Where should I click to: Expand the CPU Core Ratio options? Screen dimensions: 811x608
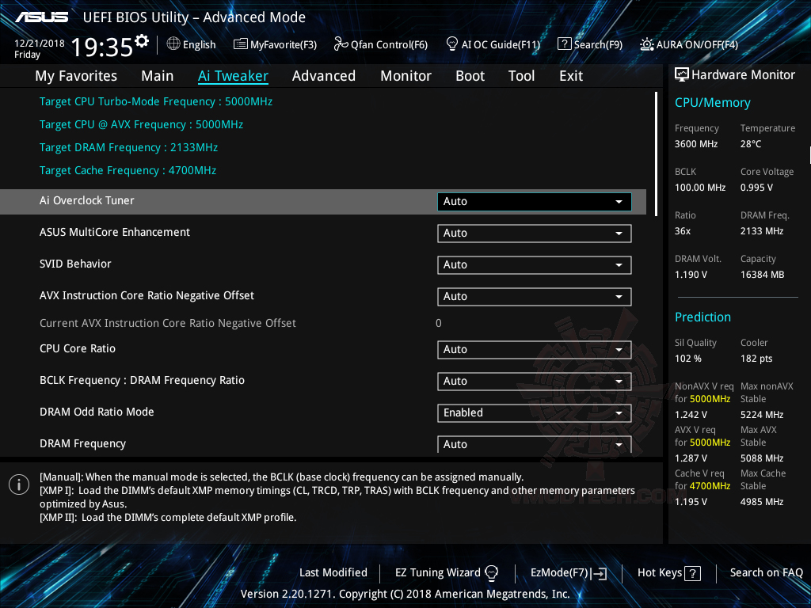(533, 349)
